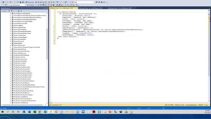Click the Save icon in toolbar
Screen dimensions: 211x119
tap(20, 2)
